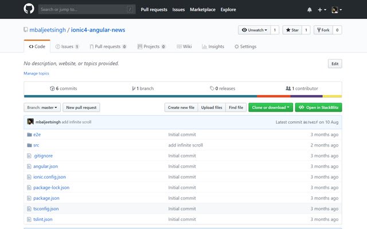View the 0 releases page
The height and width of the screenshot is (229, 367).
[222, 88]
